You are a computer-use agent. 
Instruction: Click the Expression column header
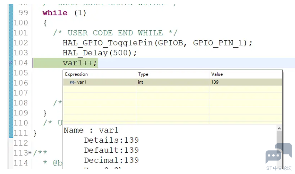(99, 74)
